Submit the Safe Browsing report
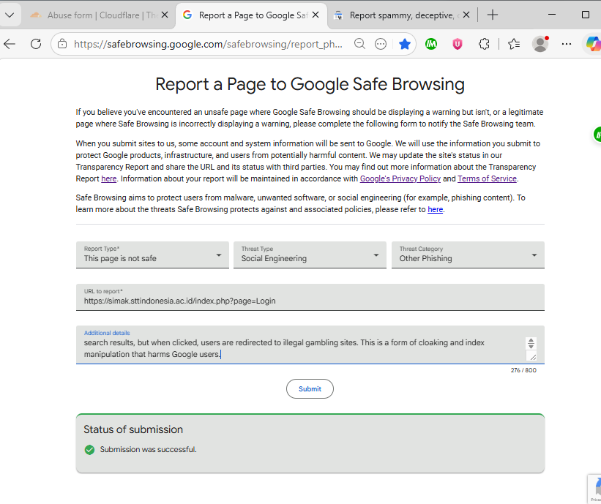Screen dimensions: 601x504 (x=310, y=388)
